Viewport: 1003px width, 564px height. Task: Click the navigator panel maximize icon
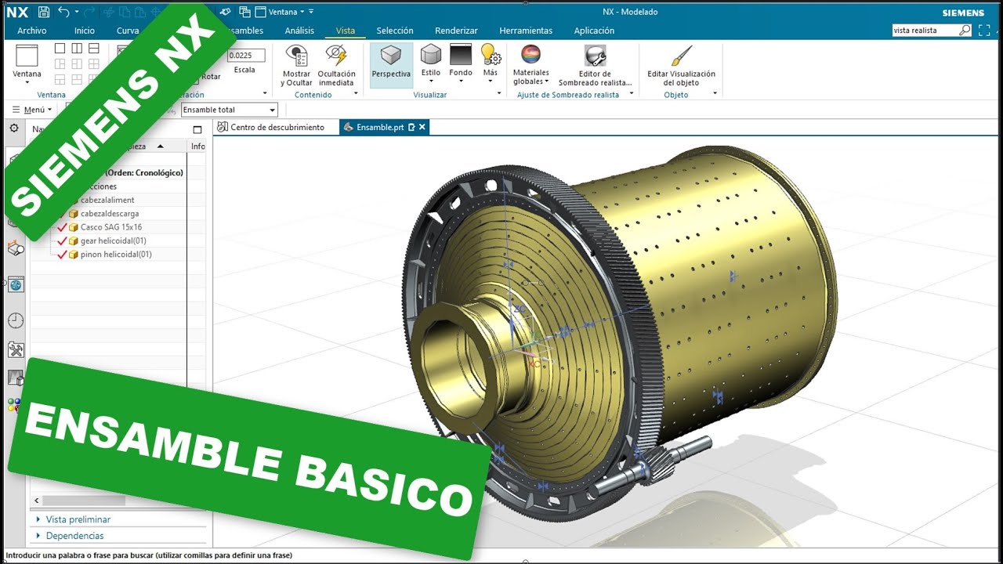[x=197, y=129]
